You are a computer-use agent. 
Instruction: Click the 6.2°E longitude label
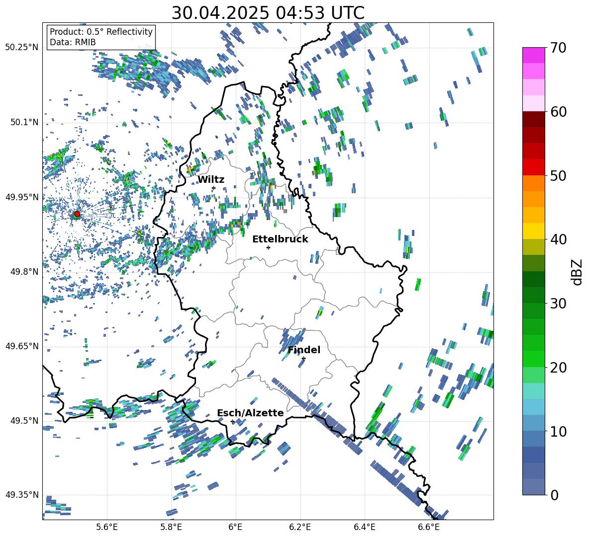tap(300, 527)
